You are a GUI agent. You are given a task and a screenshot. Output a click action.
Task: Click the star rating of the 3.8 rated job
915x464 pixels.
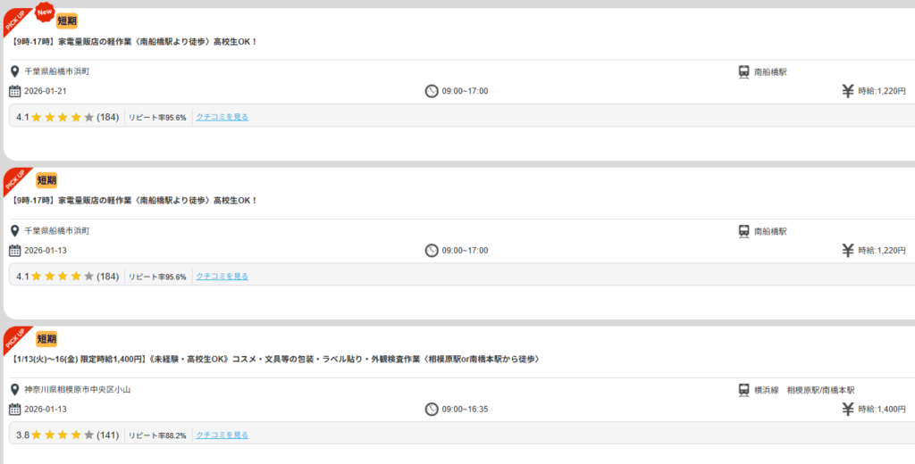63,435
